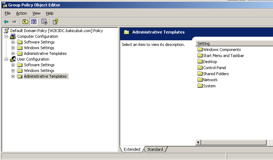Click the horizontal scrollbar left arrow
The image size is (273, 160).
coord(198,143)
